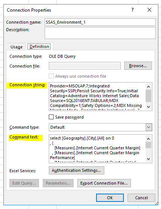
Task: Click the 'OLE DB Query' connection type text
Action: [62, 56]
